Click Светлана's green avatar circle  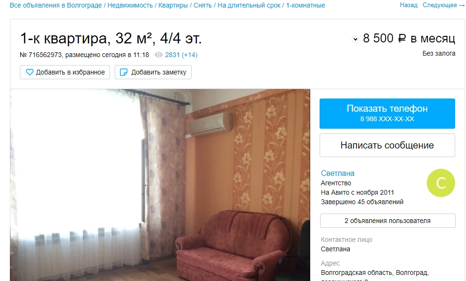click(x=441, y=183)
